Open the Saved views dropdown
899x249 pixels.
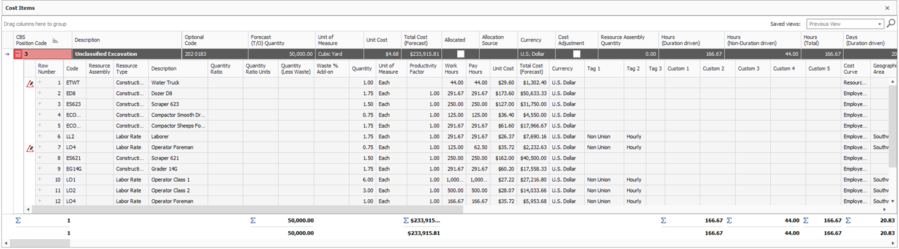[880, 24]
